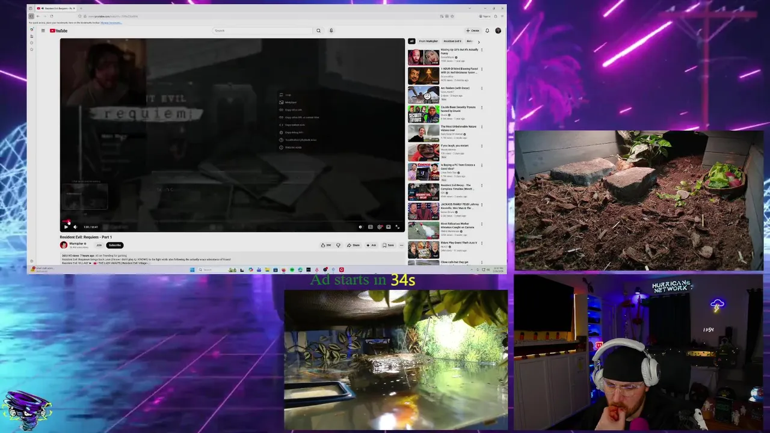This screenshot has width=770, height=433.
Task: Open options for Most Ridiculous Worker Mistakes video
Action: 482,224
